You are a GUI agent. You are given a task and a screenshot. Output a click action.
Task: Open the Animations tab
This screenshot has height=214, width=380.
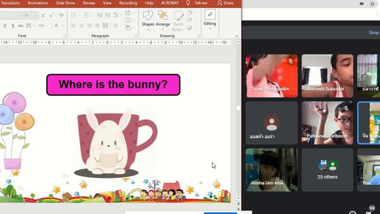pos(37,3)
